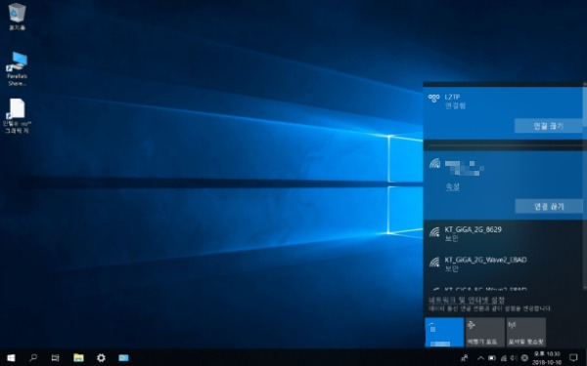
Task: Disconnect the L2TP VPN connection
Action: click(x=549, y=126)
